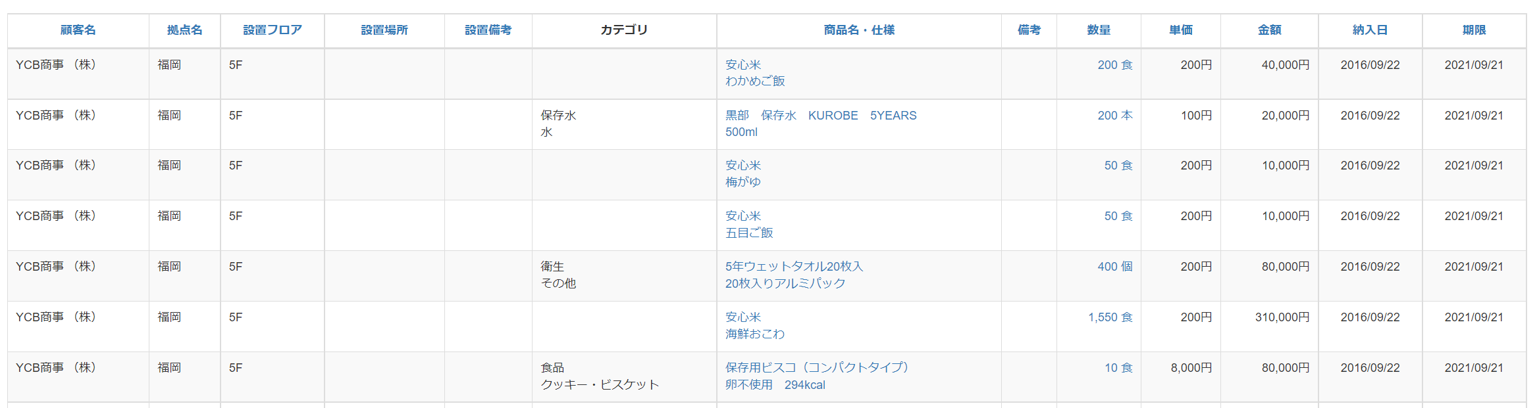Sort by 顧客名 column header
Image resolution: width=1539 pixels, height=408 pixels.
78,30
